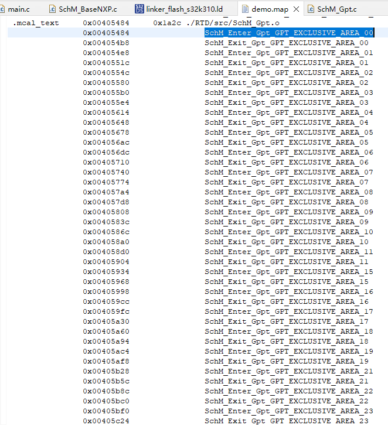Click SchM_Exit_Gpt_GPT_EXCLUSIVE_AREA_08 symbol

pos(287,202)
